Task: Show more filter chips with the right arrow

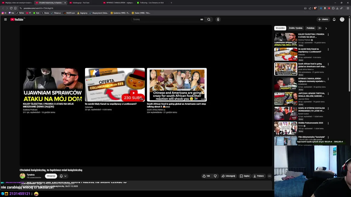Action: coord(326,28)
